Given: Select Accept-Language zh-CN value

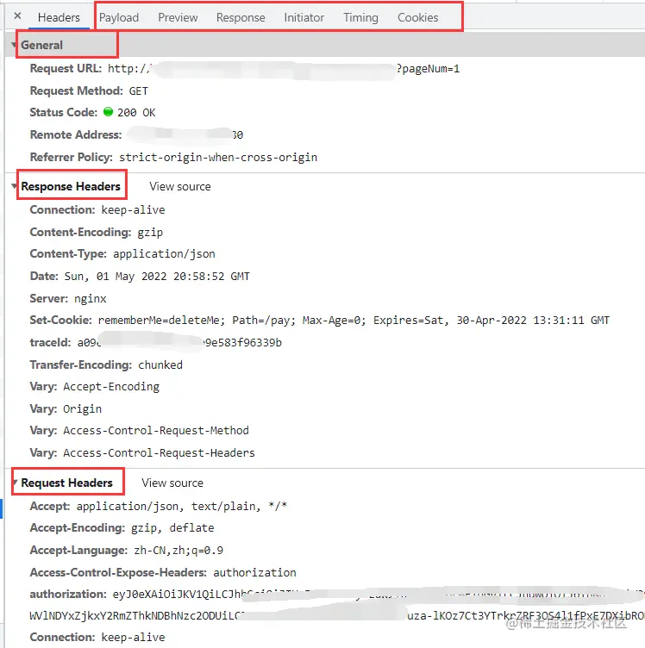Looking at the screenshot, I should (x=178, y=551).
